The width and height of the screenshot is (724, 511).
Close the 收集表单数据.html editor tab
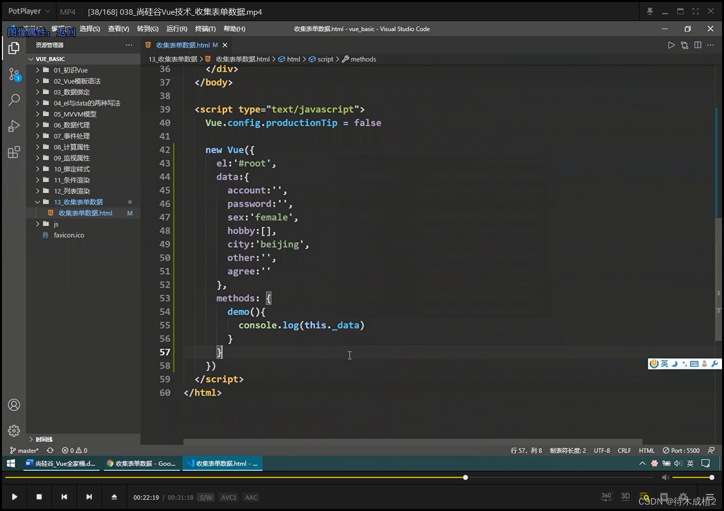point(225,45)
